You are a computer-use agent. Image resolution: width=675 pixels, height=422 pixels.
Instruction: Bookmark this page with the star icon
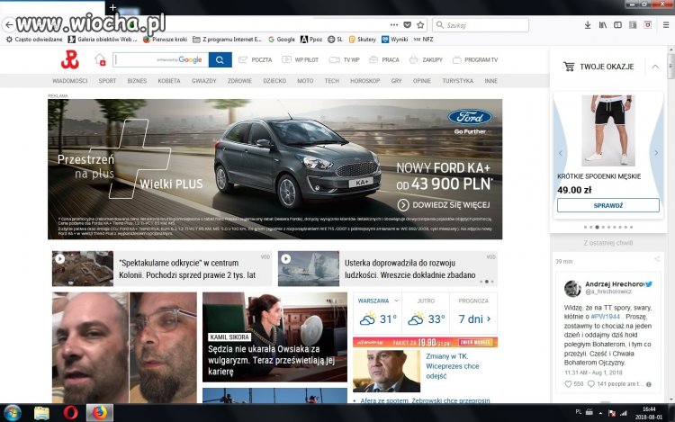pyautogui.click(x=420, y=25)
